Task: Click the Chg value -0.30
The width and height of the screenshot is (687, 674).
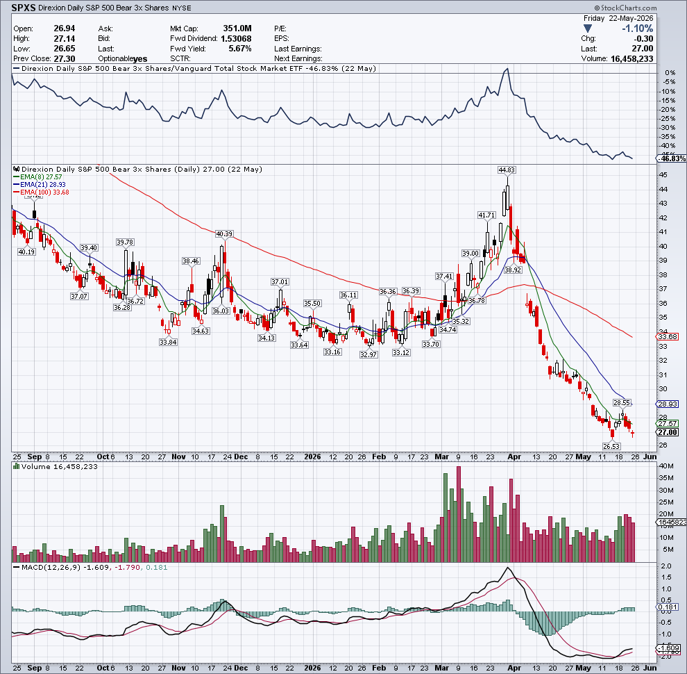Action: click(x=644, y=39)
